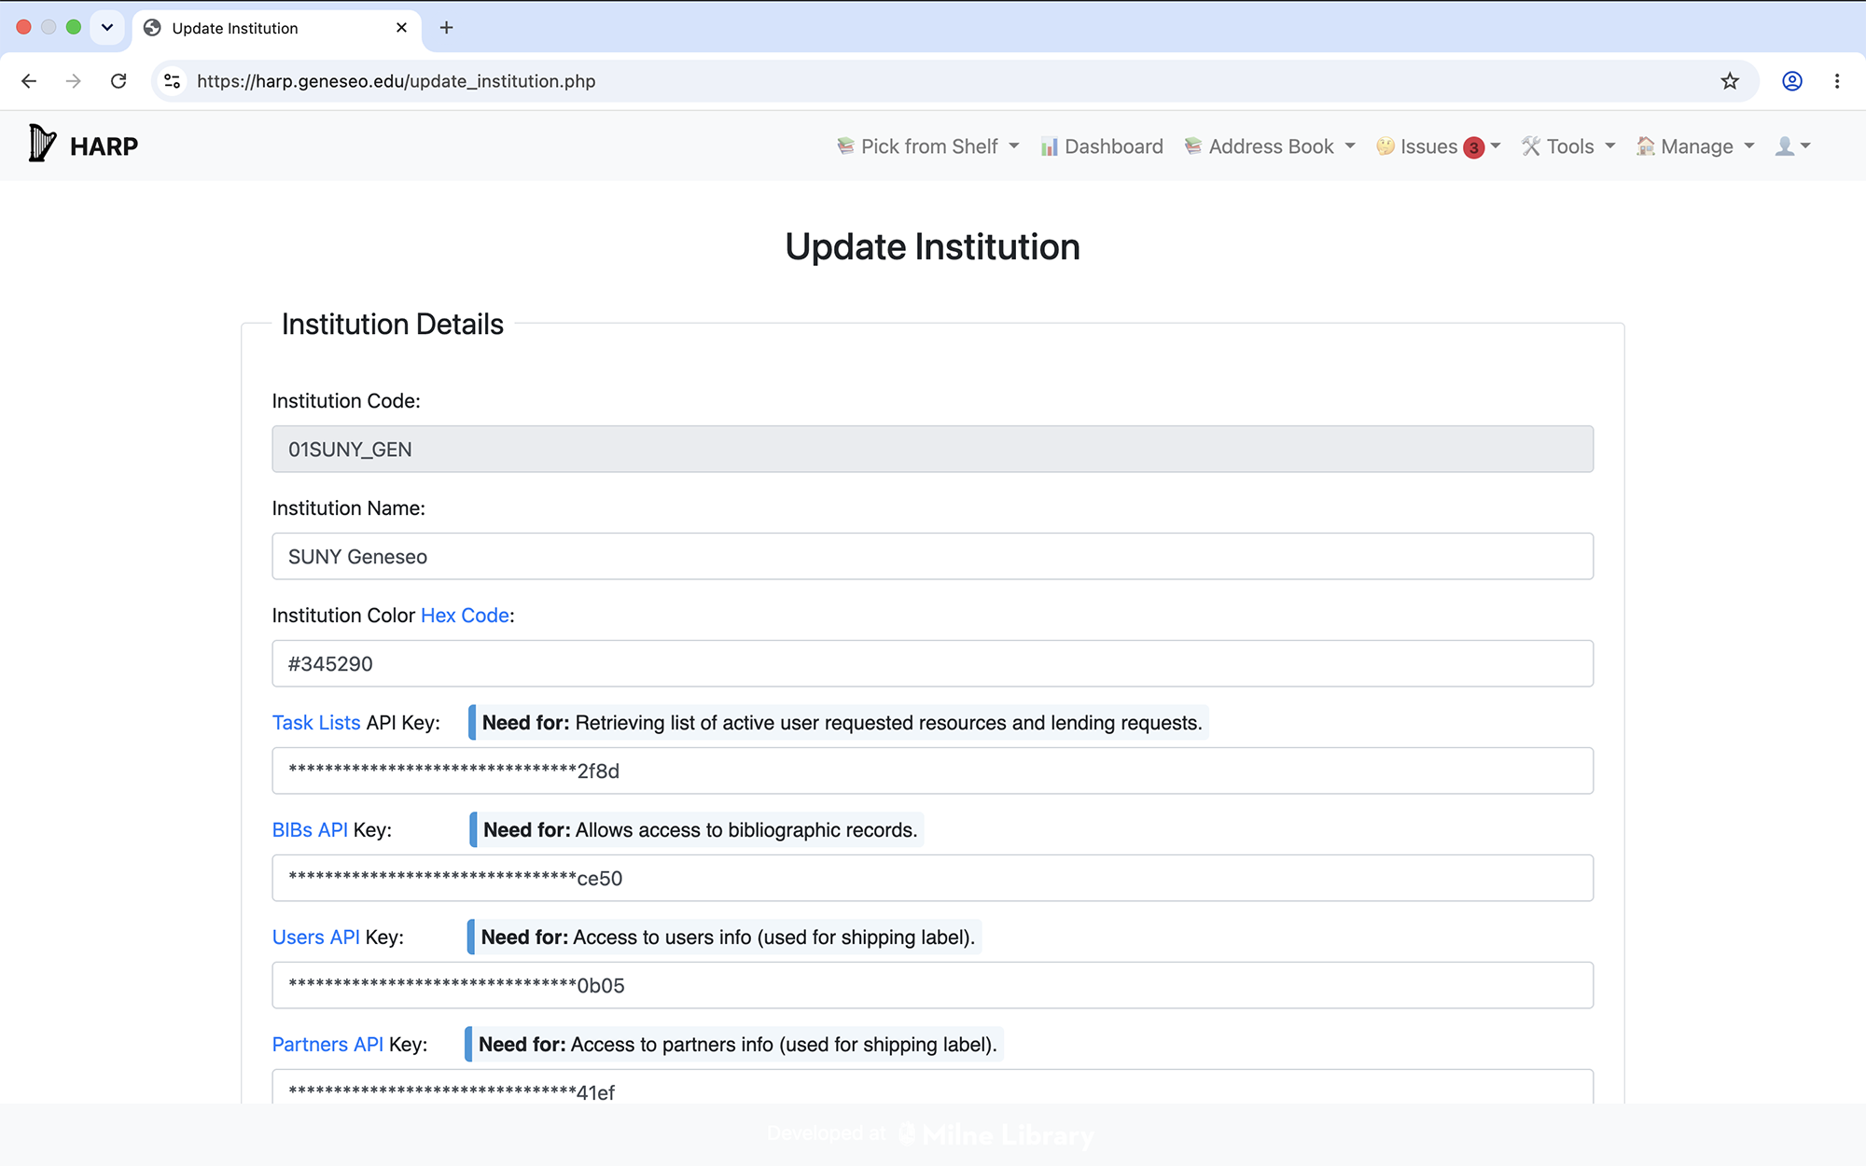
Task: Open the Task Lists link
Action: (316, 723)
